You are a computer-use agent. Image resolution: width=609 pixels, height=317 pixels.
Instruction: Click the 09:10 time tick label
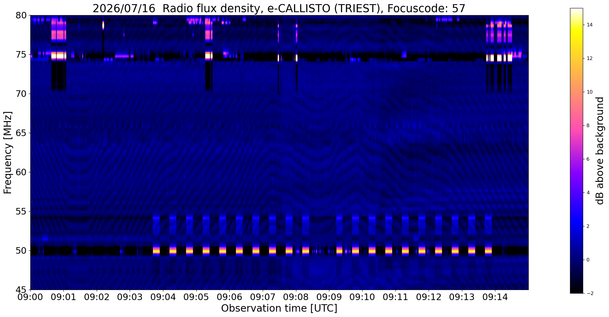362,297
